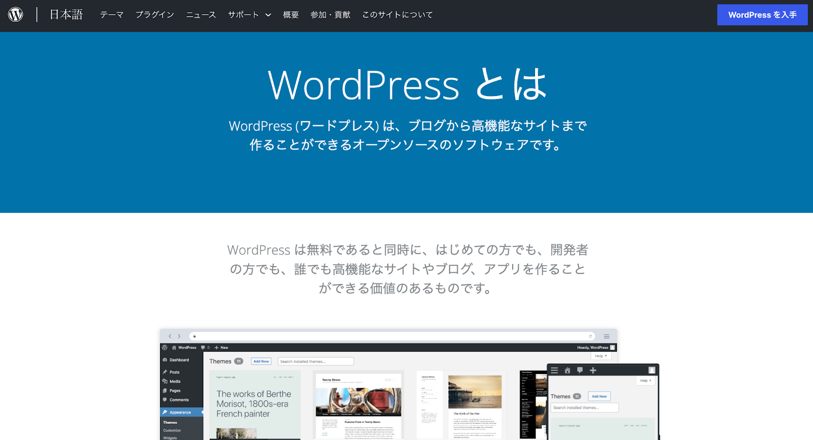
Task: Expand the Help dropdown in the mobile mockup
Action: 645,381
